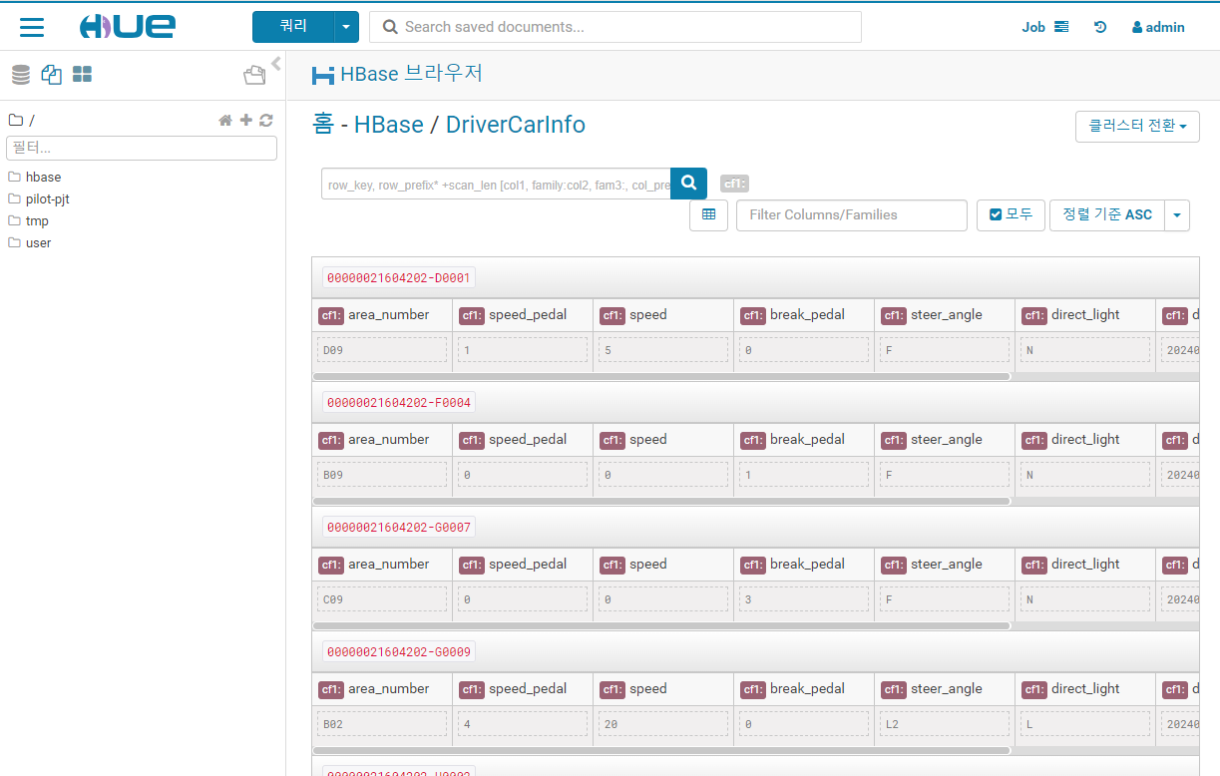Select row key 00000021604202-G0009

coord(398,651)
